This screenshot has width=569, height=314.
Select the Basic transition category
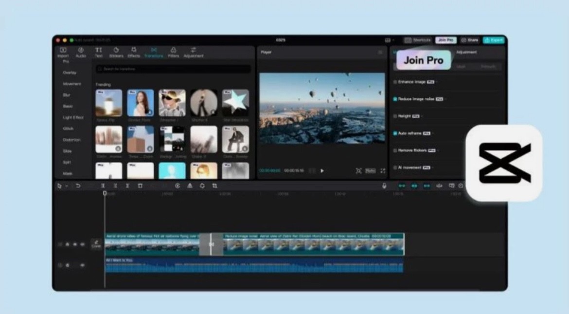click(68, 106)
